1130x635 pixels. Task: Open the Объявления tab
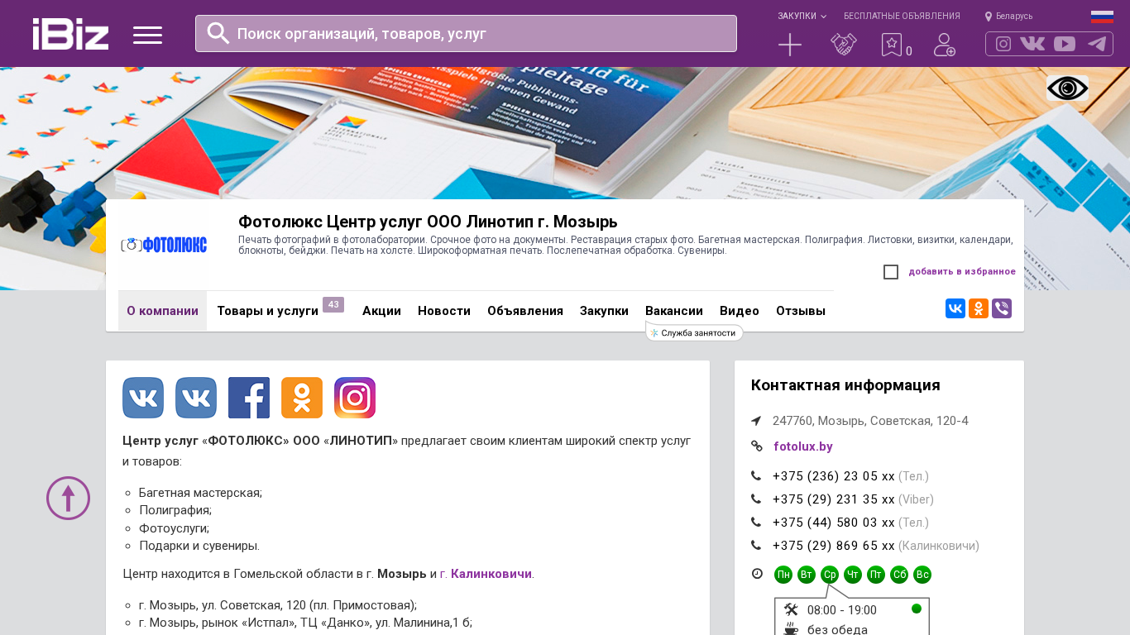(525, 311)
